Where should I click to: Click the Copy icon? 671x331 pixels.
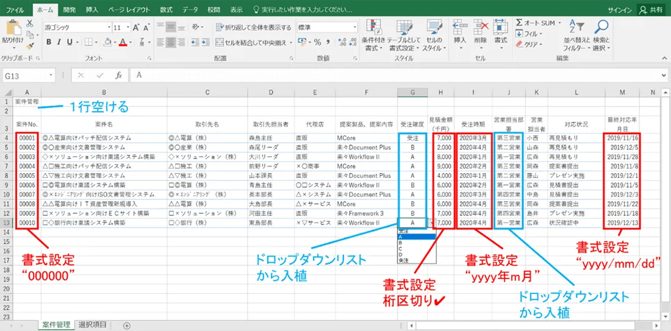click(x=29, y=35)
